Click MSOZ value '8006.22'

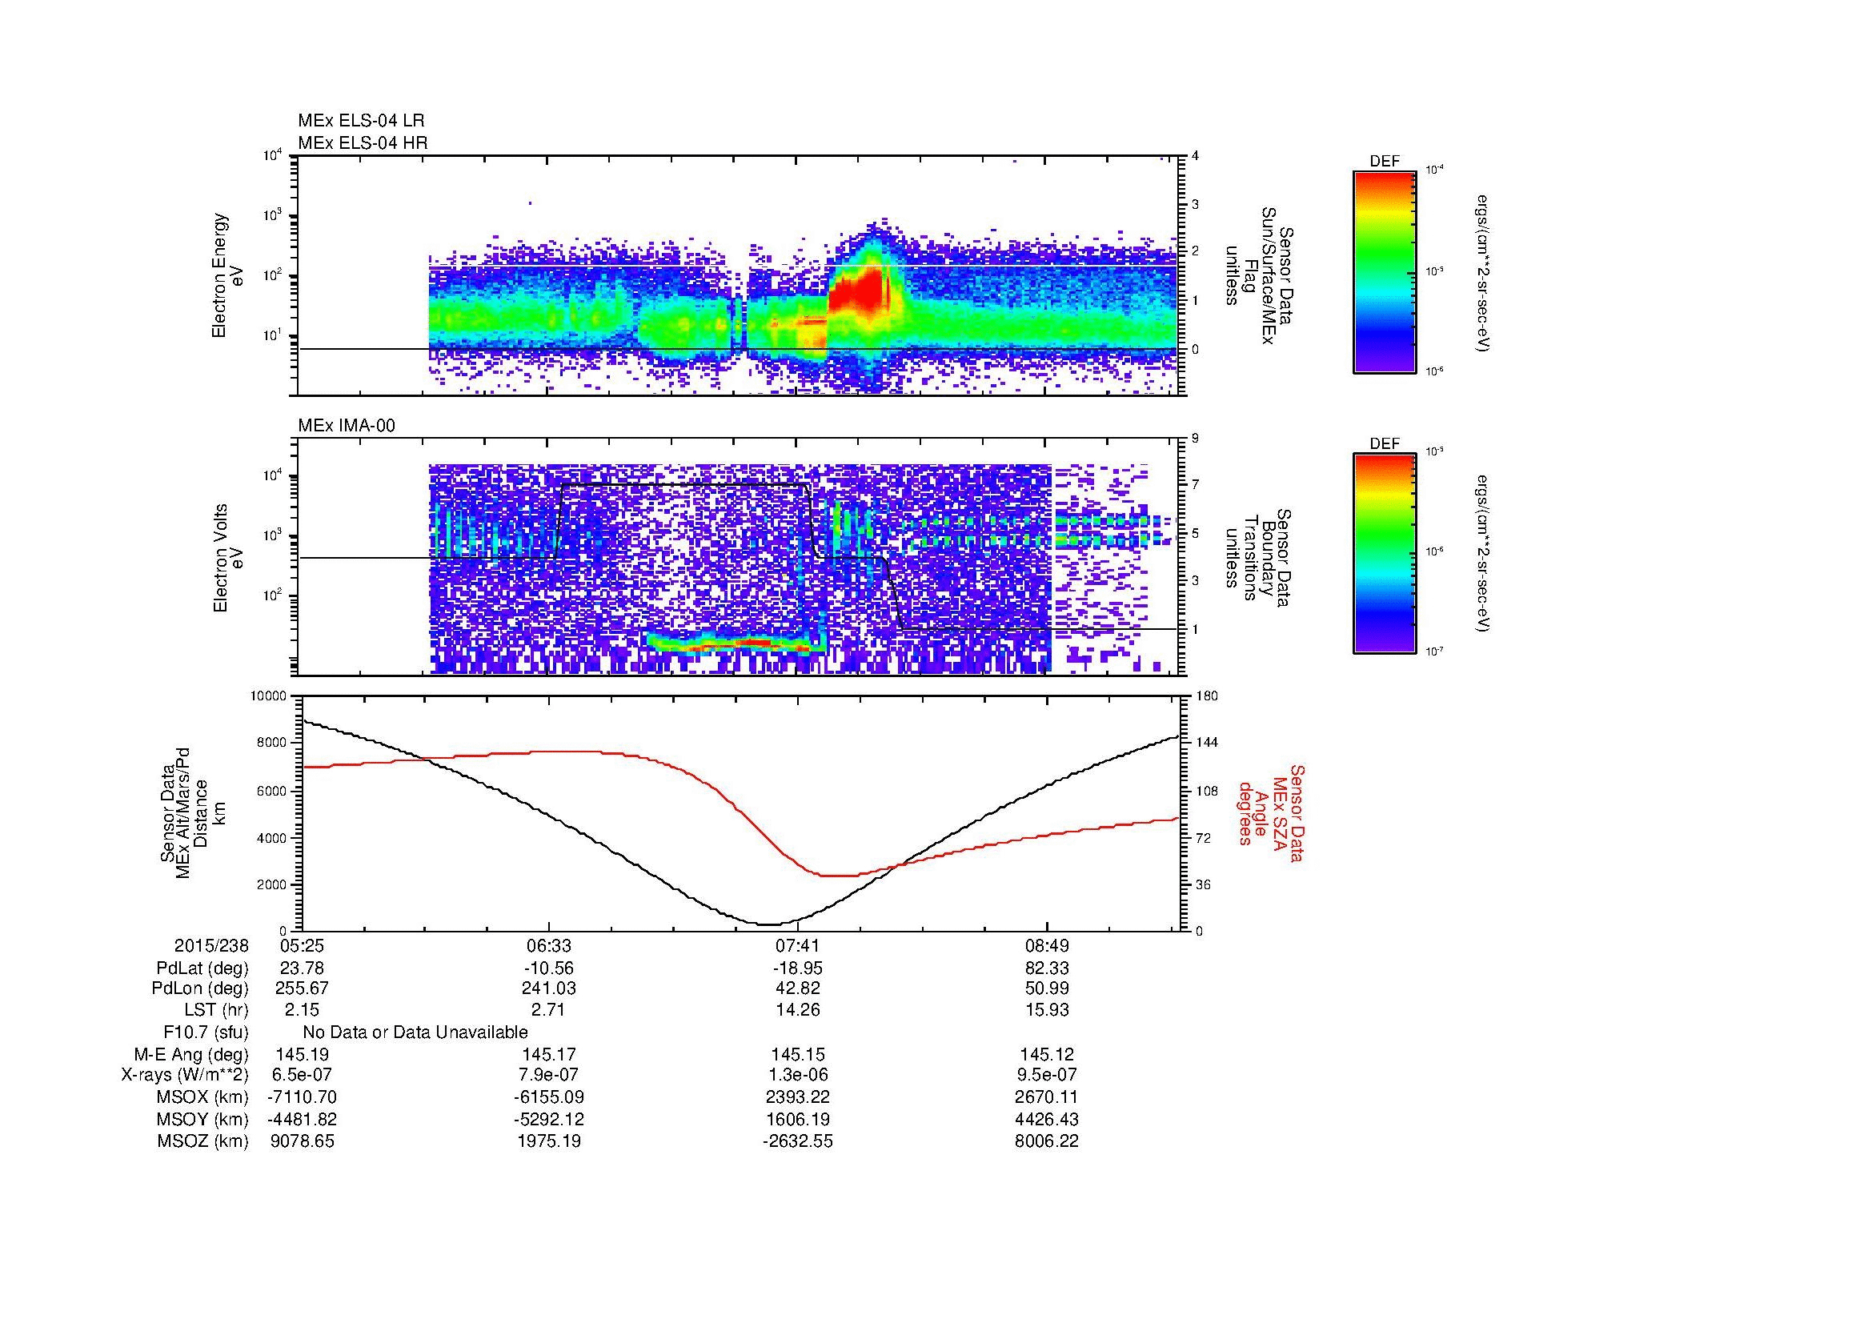click(x=1047, y=1141)
